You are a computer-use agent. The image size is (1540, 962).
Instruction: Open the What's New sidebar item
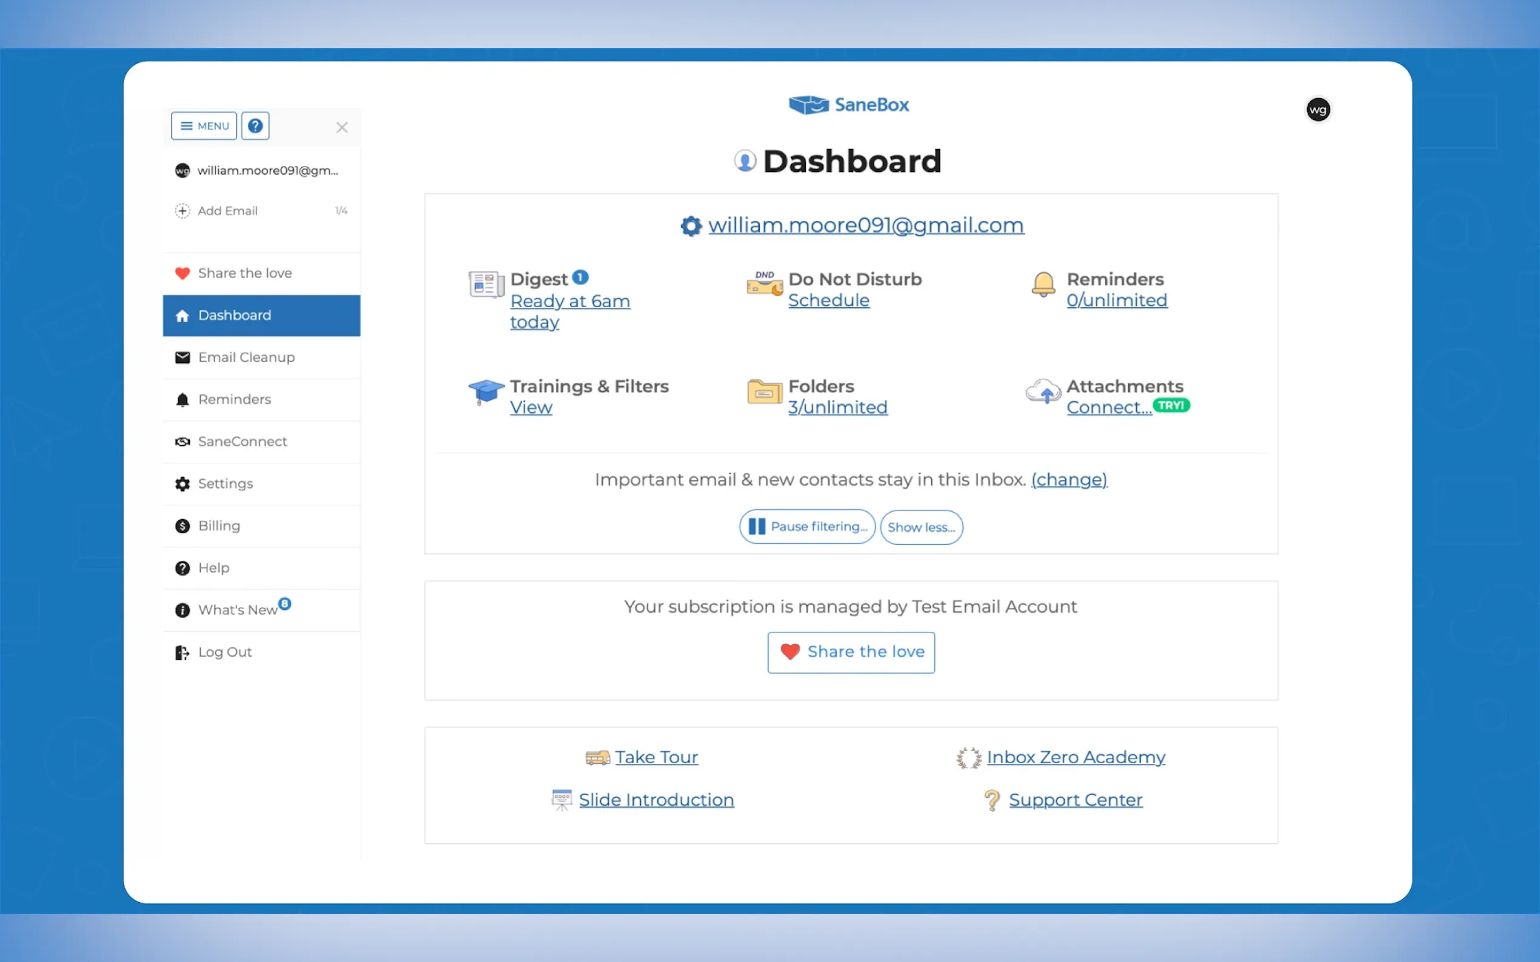pyautogui.click(x=238, y=610)
